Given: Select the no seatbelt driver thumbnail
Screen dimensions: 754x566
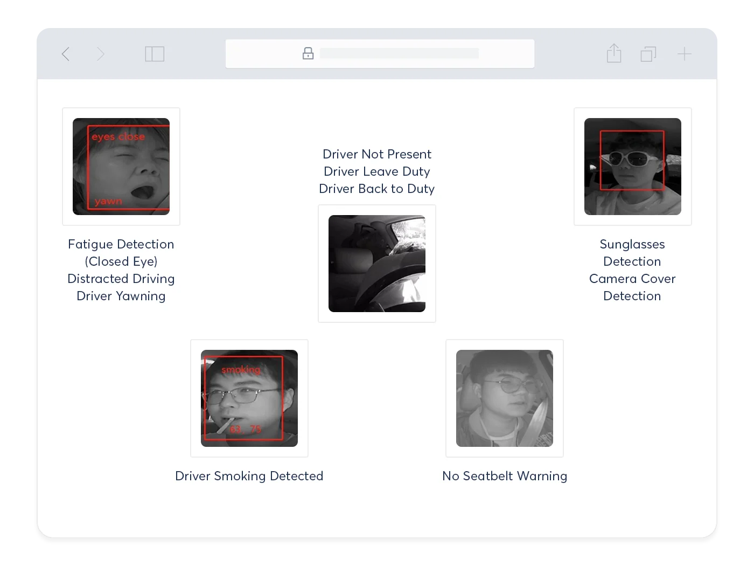Looking at the screenshot, I should coord(505,398).
